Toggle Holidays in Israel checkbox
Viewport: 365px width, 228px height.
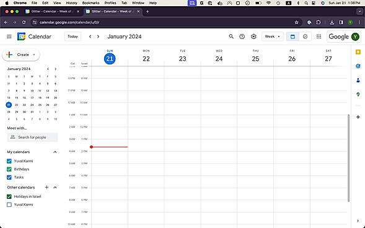tap(9, 196)
